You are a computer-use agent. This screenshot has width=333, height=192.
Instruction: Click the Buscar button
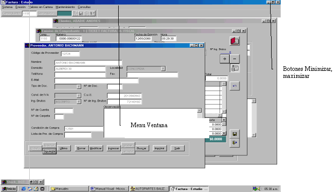click(x=141, y=148)
